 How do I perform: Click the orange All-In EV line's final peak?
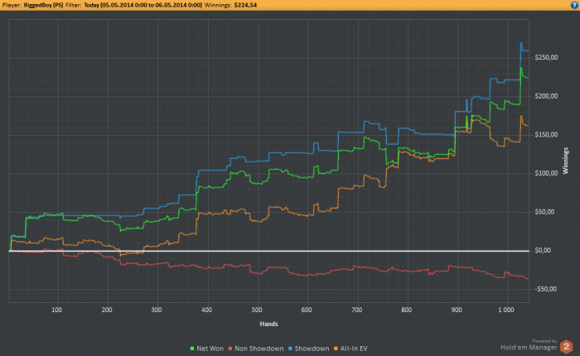521,117
